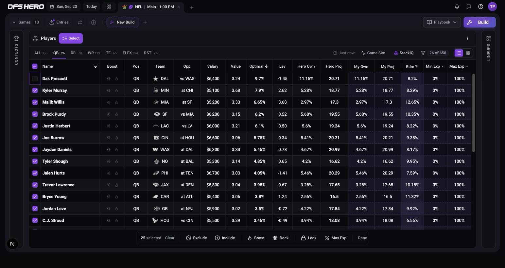The height and width of the screenshot is (268, 505).
Task: Click the player table vertical scrollbar
Action: click(x=474, y=113)
